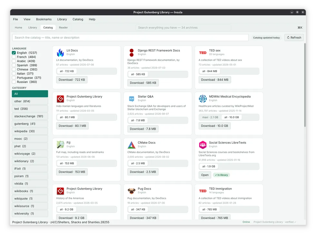Check the Spanish language checkbox
Viewport: 316px width, 236px height.
click(14, 65)
